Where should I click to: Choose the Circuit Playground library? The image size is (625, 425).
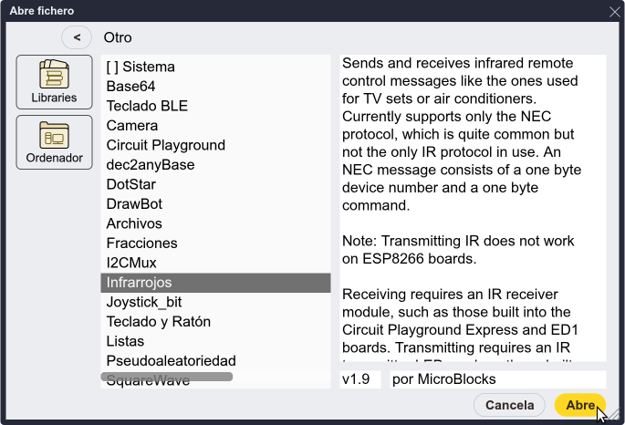pyautogui.click(x=215, y=145)
